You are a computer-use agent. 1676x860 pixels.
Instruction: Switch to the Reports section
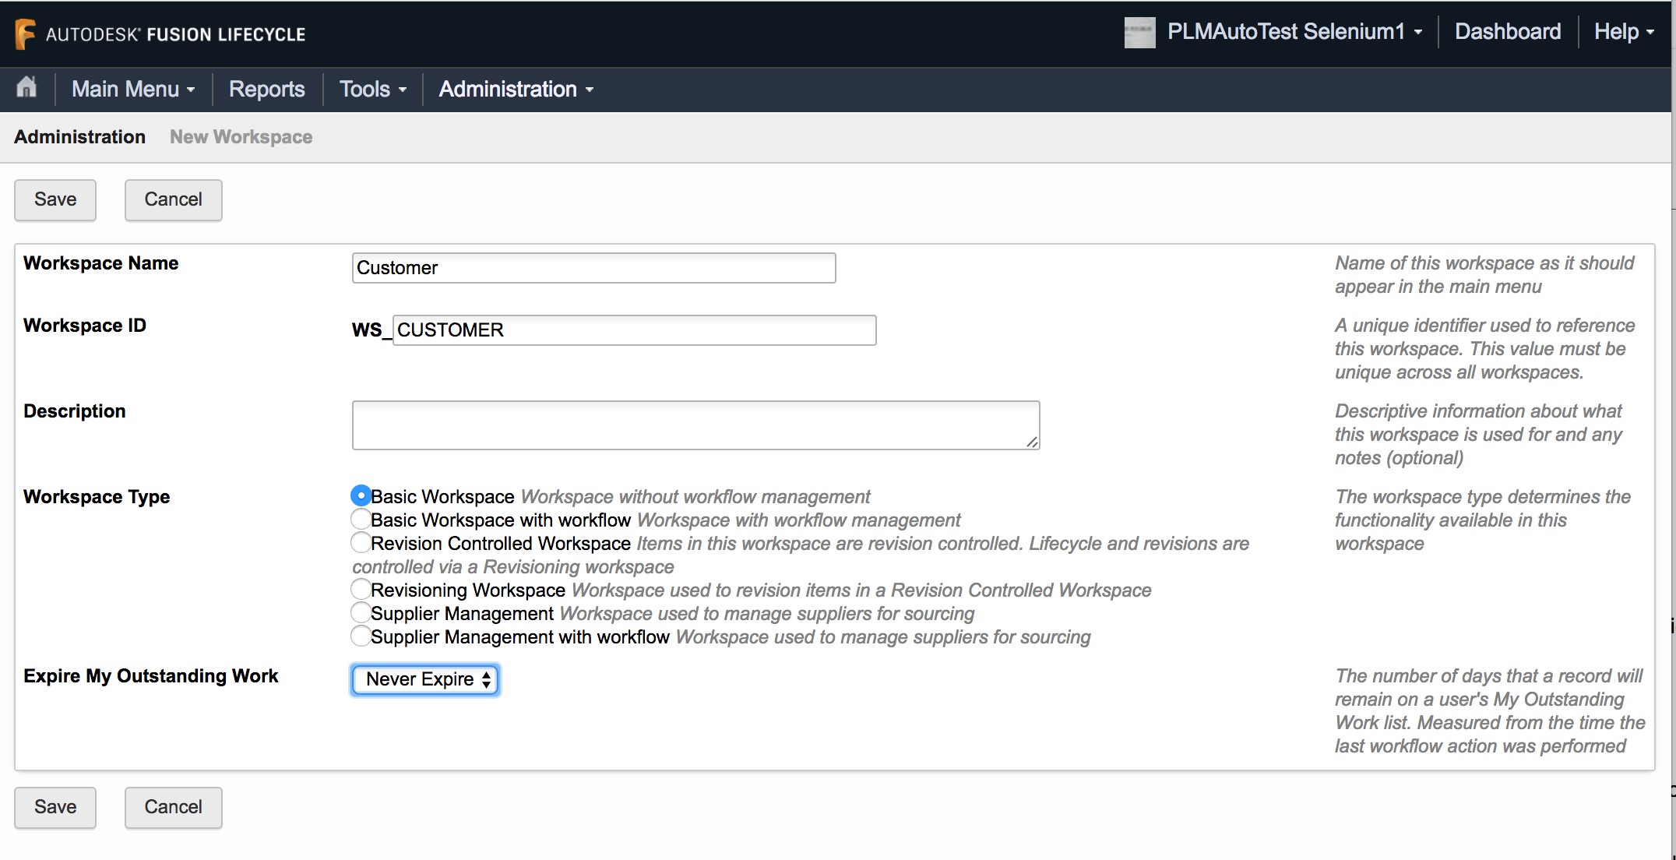click(x=266, y=89)
